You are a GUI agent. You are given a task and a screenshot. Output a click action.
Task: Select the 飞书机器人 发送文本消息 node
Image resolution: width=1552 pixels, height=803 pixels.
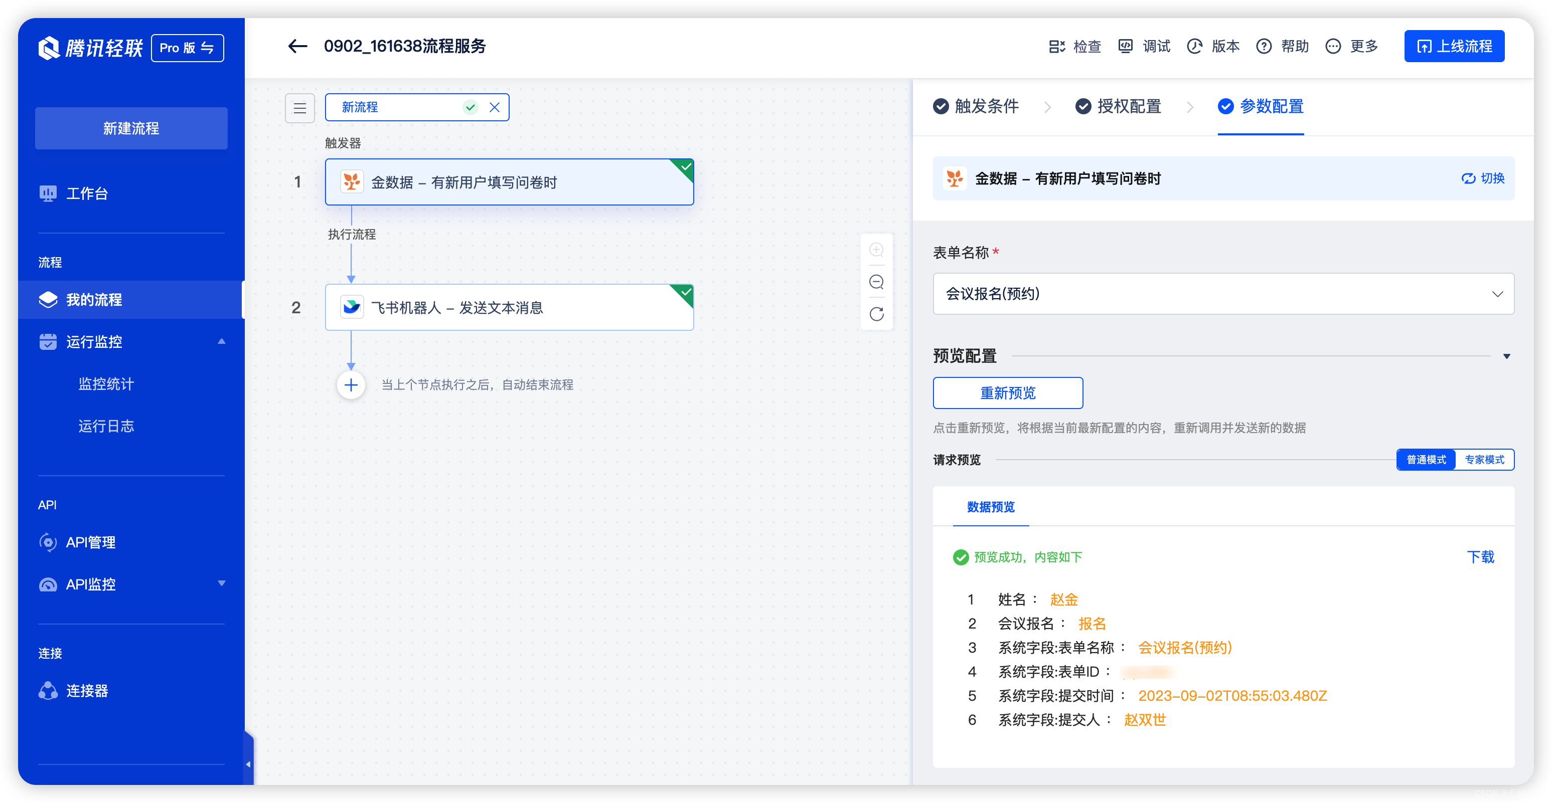[x=509, y=308]
